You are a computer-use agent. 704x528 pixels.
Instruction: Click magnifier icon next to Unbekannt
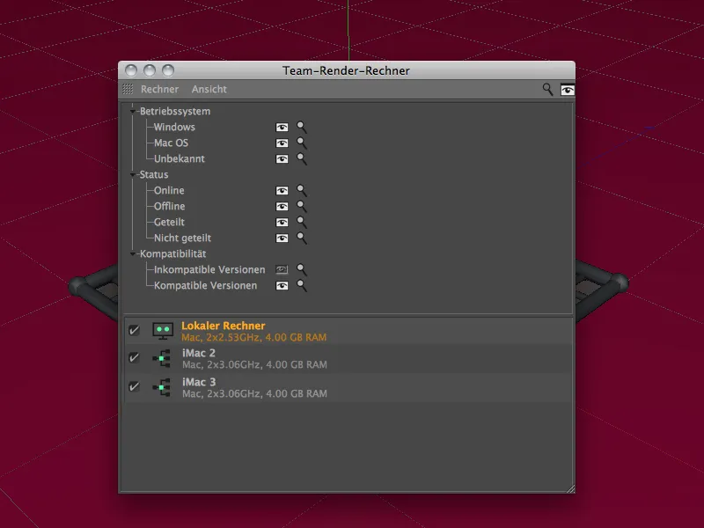click(302, 159)
